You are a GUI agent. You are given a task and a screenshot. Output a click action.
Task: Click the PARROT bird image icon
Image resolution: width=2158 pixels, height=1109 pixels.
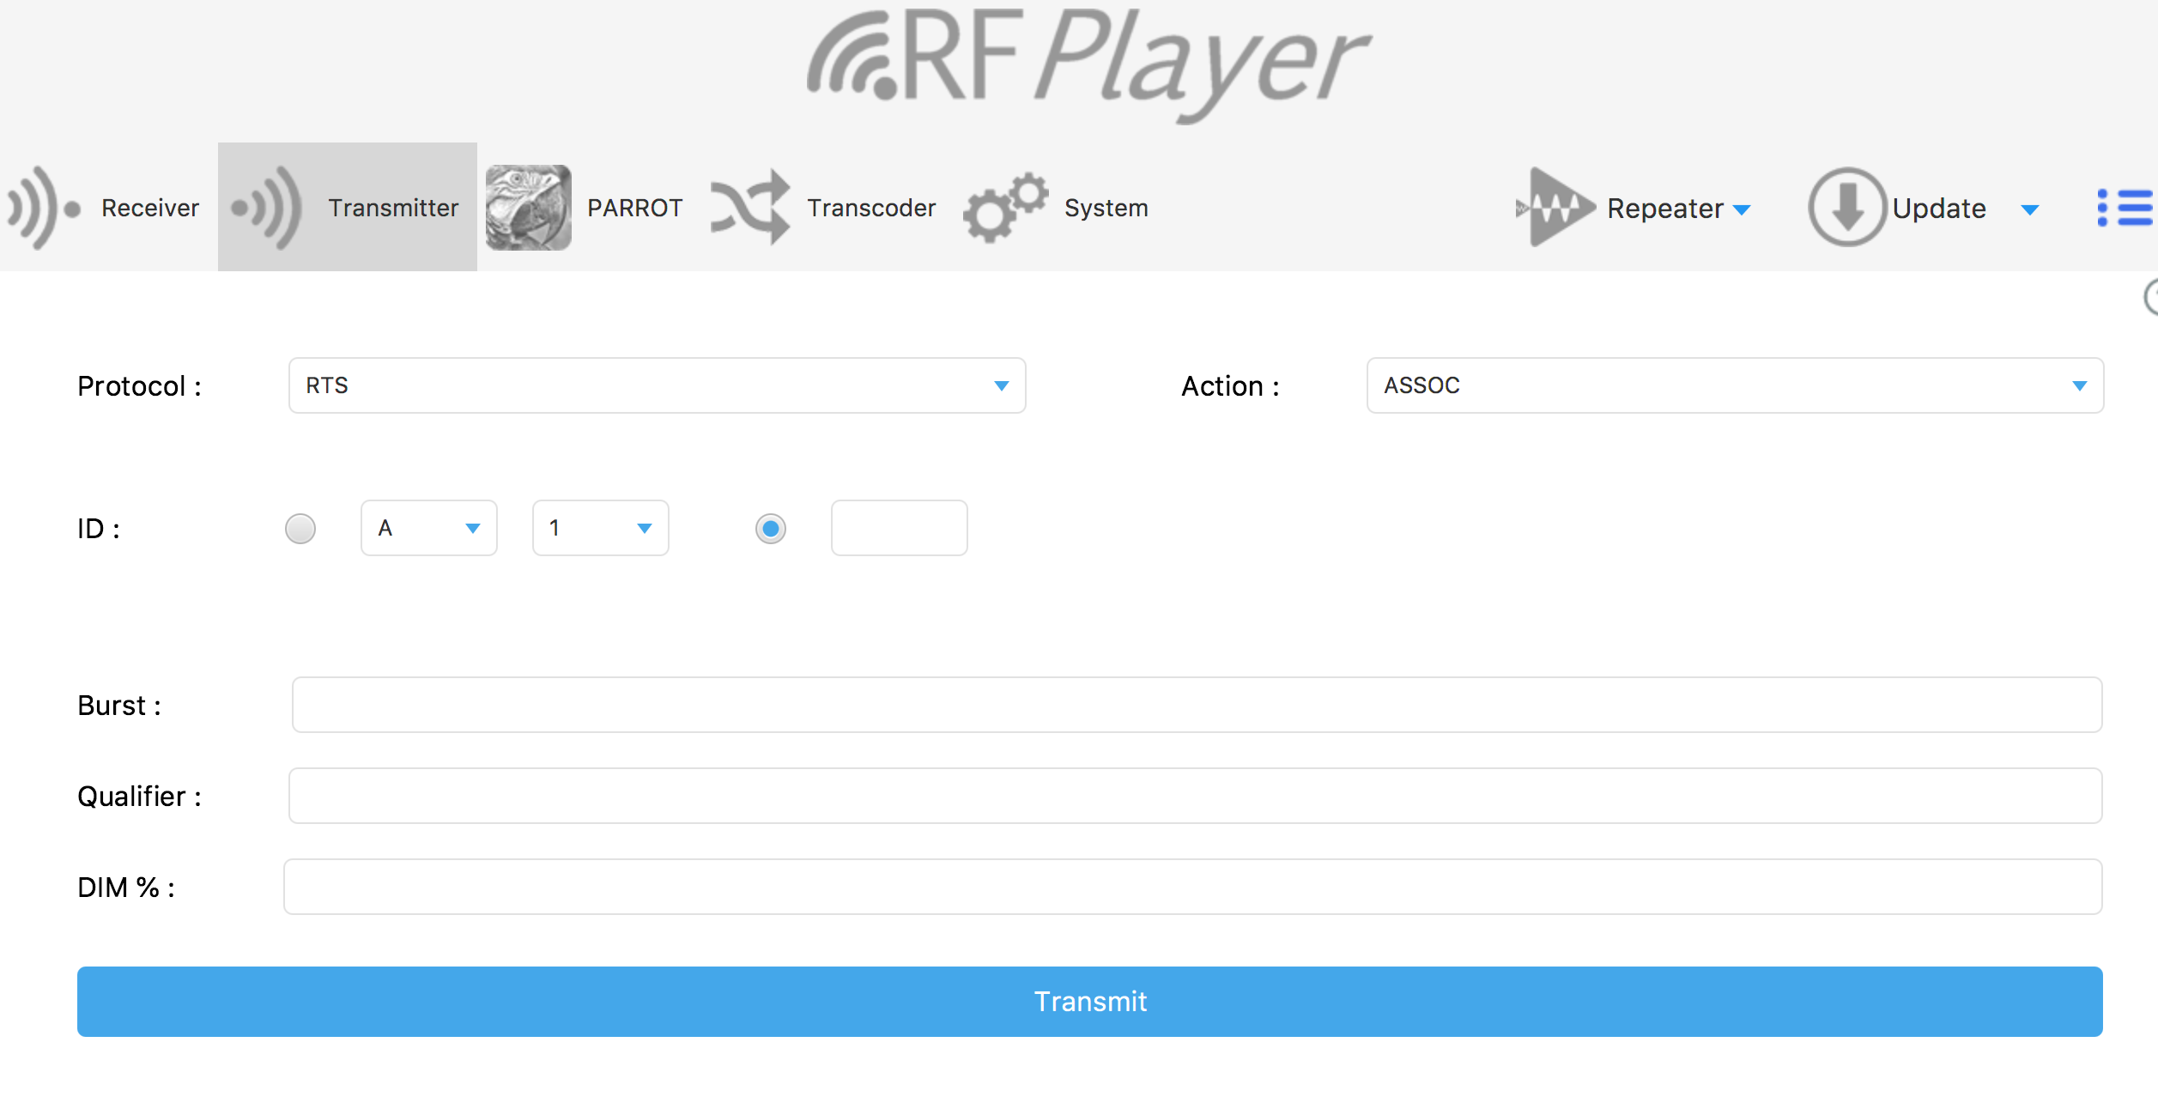pos(529,208)
